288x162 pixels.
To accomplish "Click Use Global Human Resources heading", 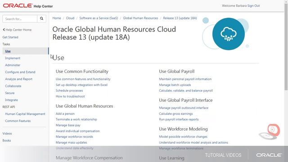I will 84,106.
